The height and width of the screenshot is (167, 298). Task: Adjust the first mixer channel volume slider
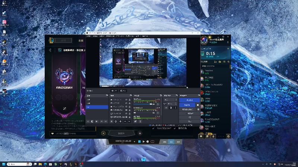pyautogui.click(x=143, y=104)
